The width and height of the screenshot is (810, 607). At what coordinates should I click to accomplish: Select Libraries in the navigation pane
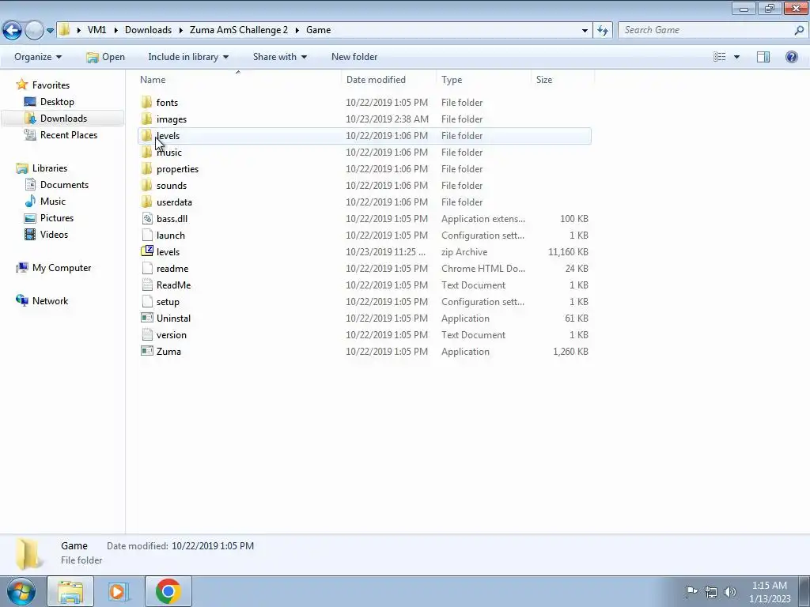tap(50, 168)
